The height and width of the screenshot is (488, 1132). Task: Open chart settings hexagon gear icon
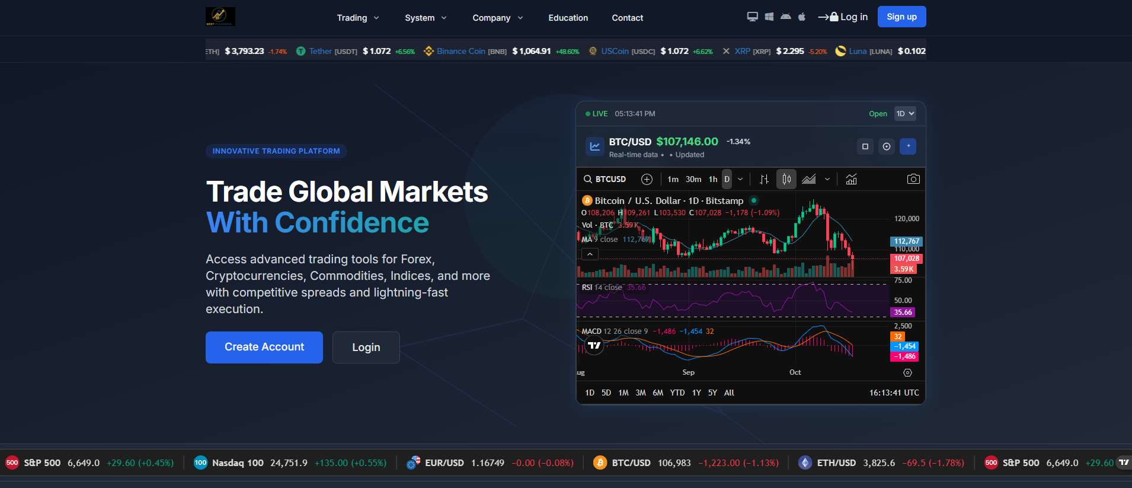coord(907,373)
